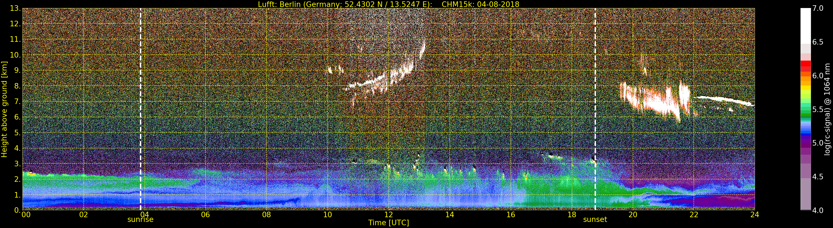The image size is (833, 228).
Task: Click time axis tick '10'
Action: [328, 215]
